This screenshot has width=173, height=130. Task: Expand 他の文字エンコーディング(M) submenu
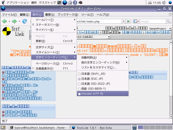[x=103, y=63]
